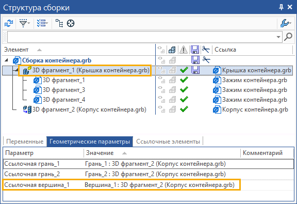Pin the Структура сборки panel
297x204 pixels.
tap(281, 7)
